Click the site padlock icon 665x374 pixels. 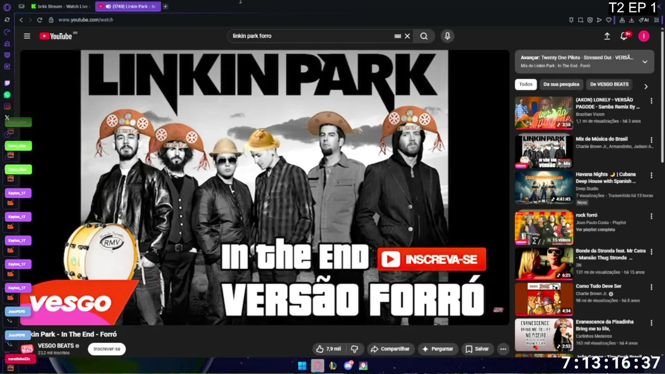click(x=51, y=20)
